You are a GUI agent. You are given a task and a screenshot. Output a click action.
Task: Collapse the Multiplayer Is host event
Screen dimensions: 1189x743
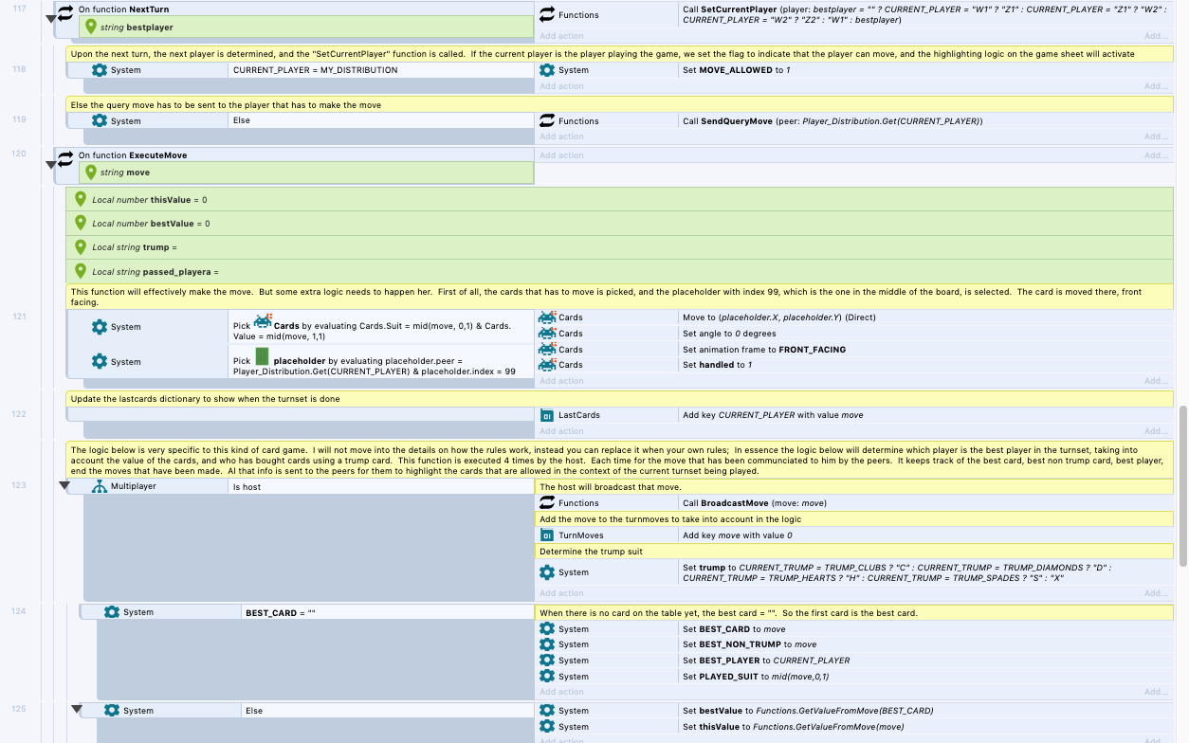click(64, 486)
